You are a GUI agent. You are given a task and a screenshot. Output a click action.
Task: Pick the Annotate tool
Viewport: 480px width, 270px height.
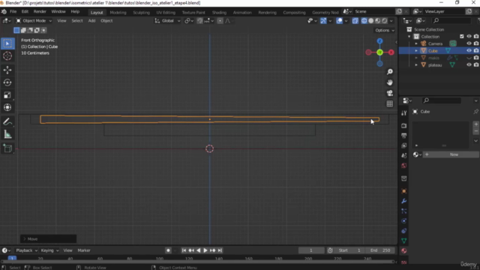point(7,121)
